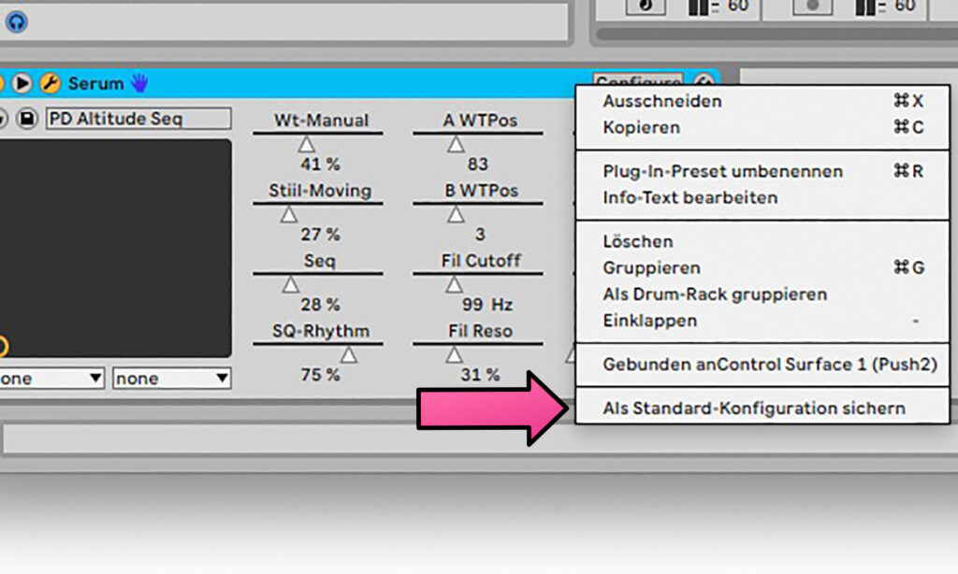958x574 pixels.
Task: Choose Ausschneiden from the context menu
Action: pos(762,101)
